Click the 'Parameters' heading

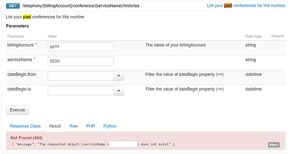(18, 26)
